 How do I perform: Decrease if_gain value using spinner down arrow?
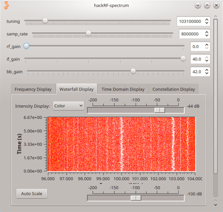click(x=206, y=61)
